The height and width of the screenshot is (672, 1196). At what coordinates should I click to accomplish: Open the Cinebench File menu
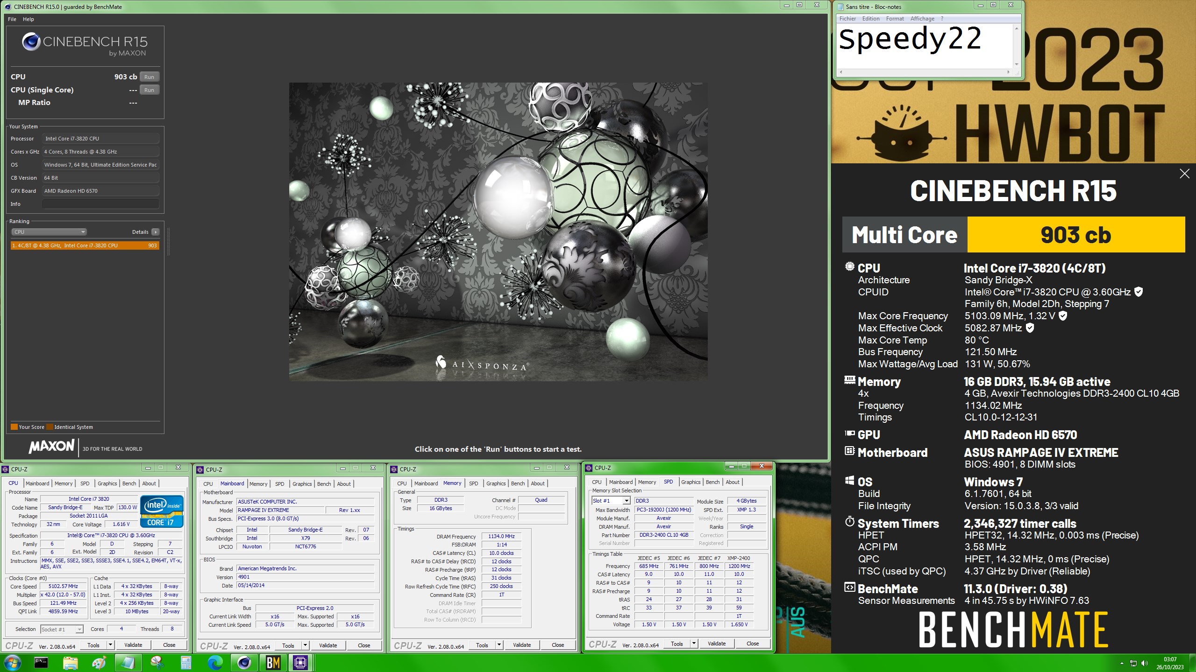12,19
